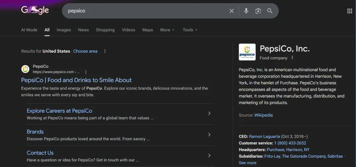Click the 'United States' results region text
356x167 pixels.
pyautogui.click(x=56, y=51)
